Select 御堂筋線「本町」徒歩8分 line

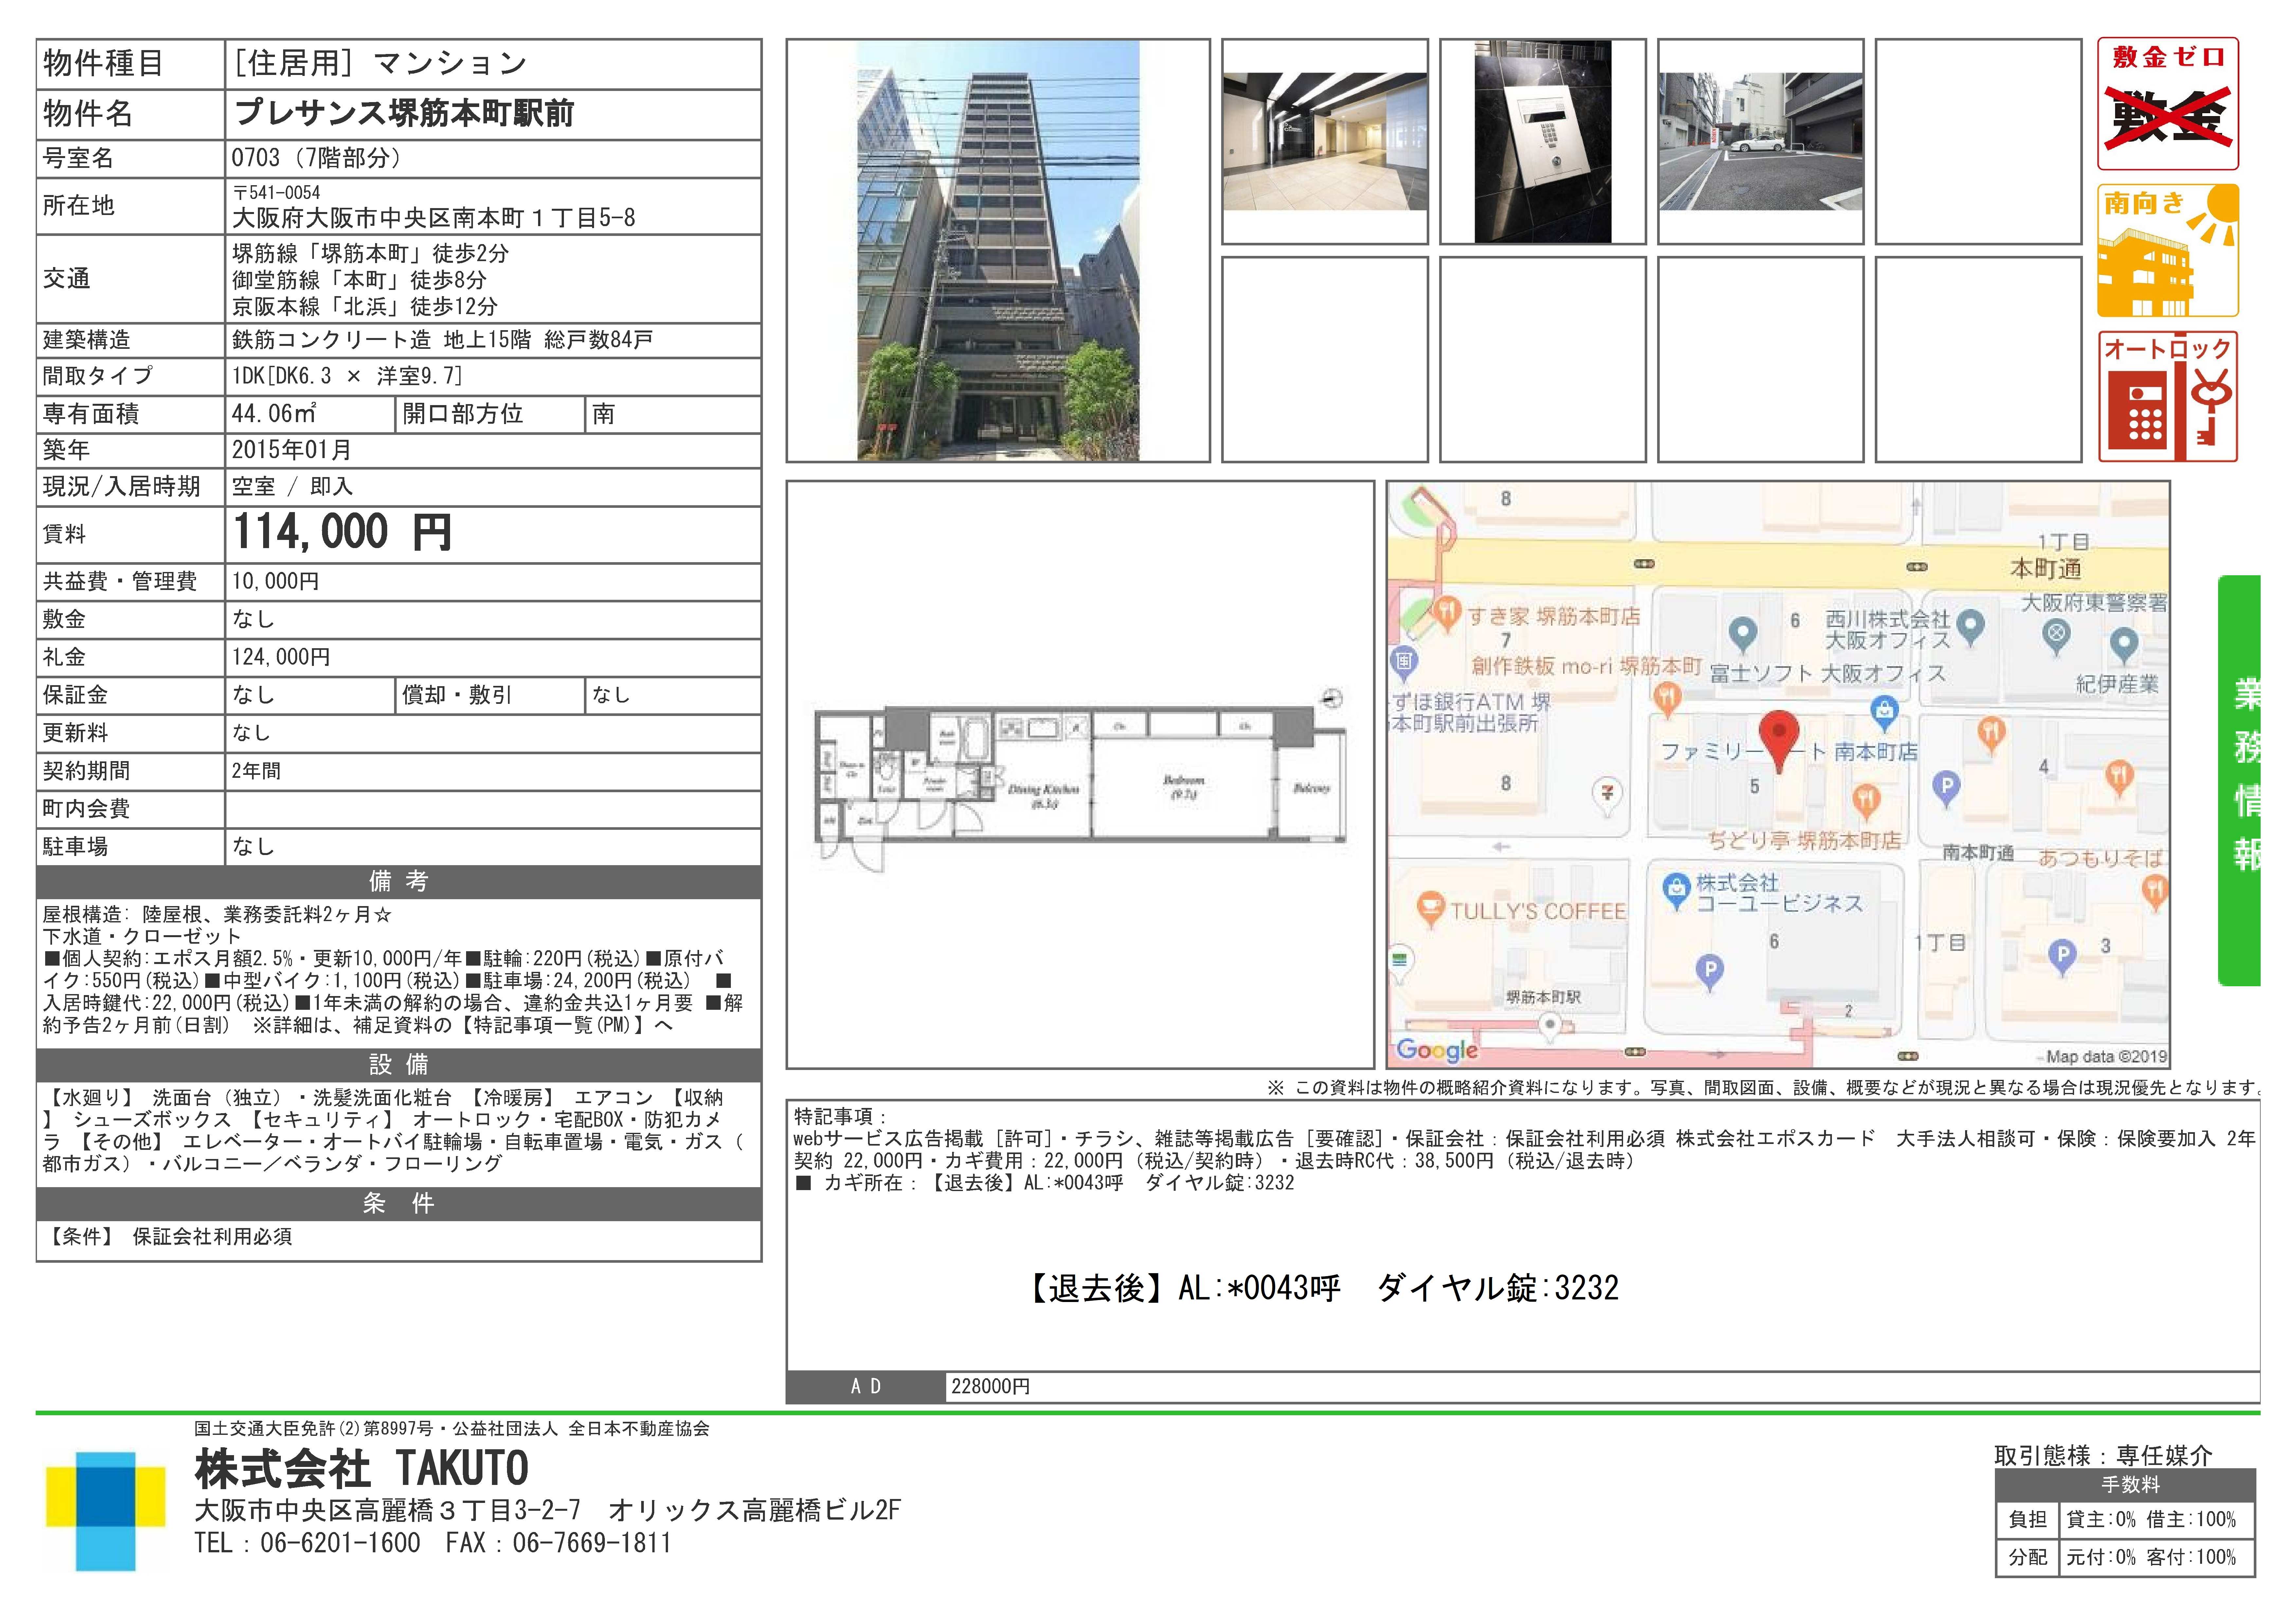(x=360, y=280)
